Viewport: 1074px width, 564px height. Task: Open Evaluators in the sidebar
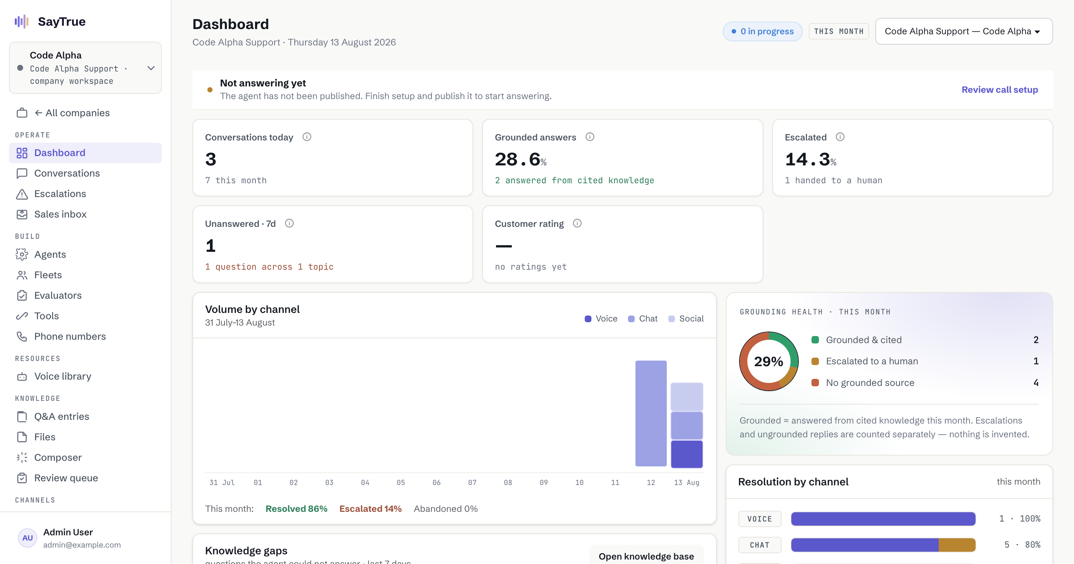(x=85, y=295)
